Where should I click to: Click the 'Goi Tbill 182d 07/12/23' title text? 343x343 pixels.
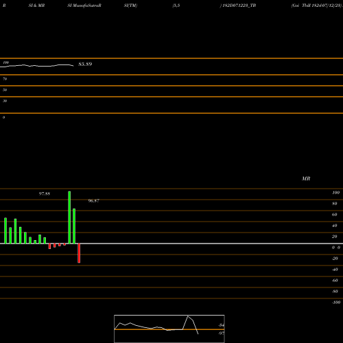[x=317, y=5]
